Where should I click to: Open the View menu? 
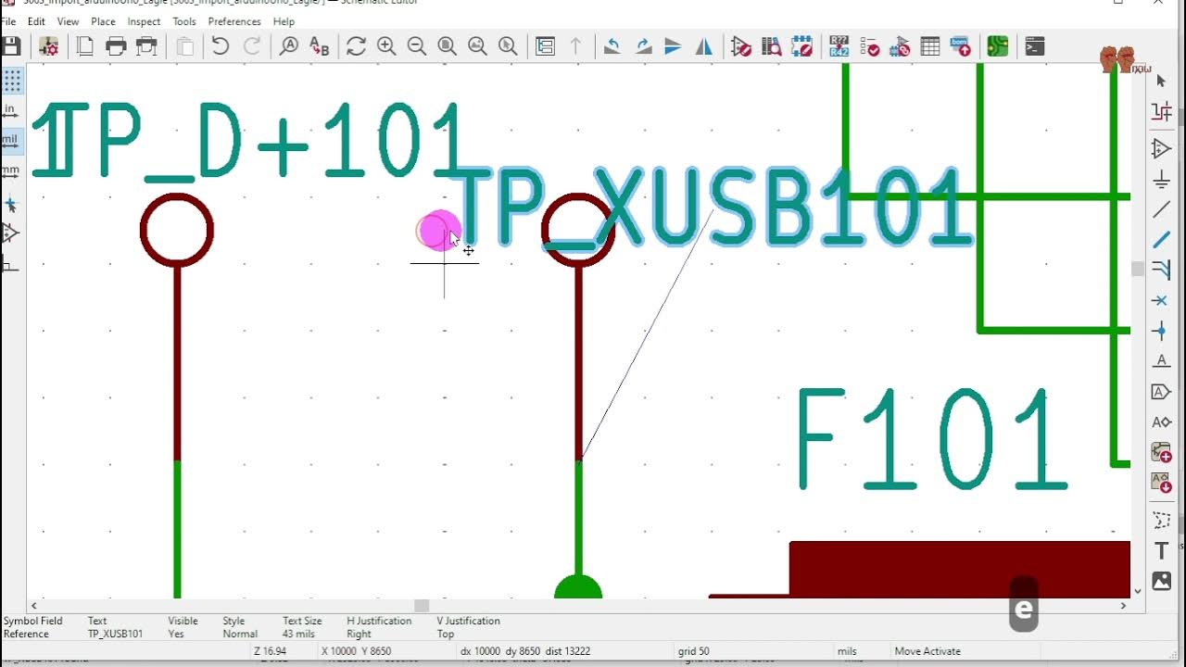(68, 21)
